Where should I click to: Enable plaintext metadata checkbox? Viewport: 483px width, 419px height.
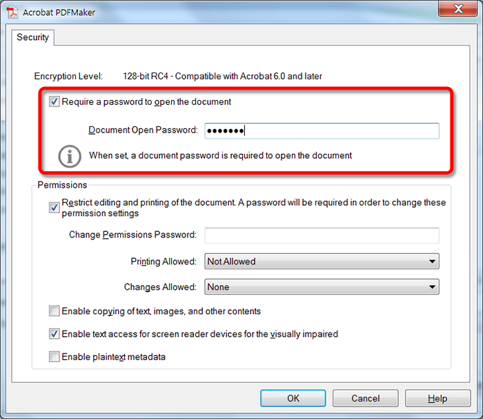coord(55,357)
